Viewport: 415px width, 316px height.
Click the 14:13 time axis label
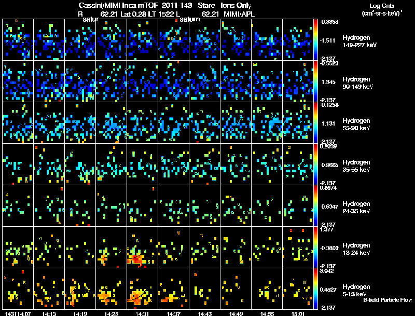pos(49,313)
